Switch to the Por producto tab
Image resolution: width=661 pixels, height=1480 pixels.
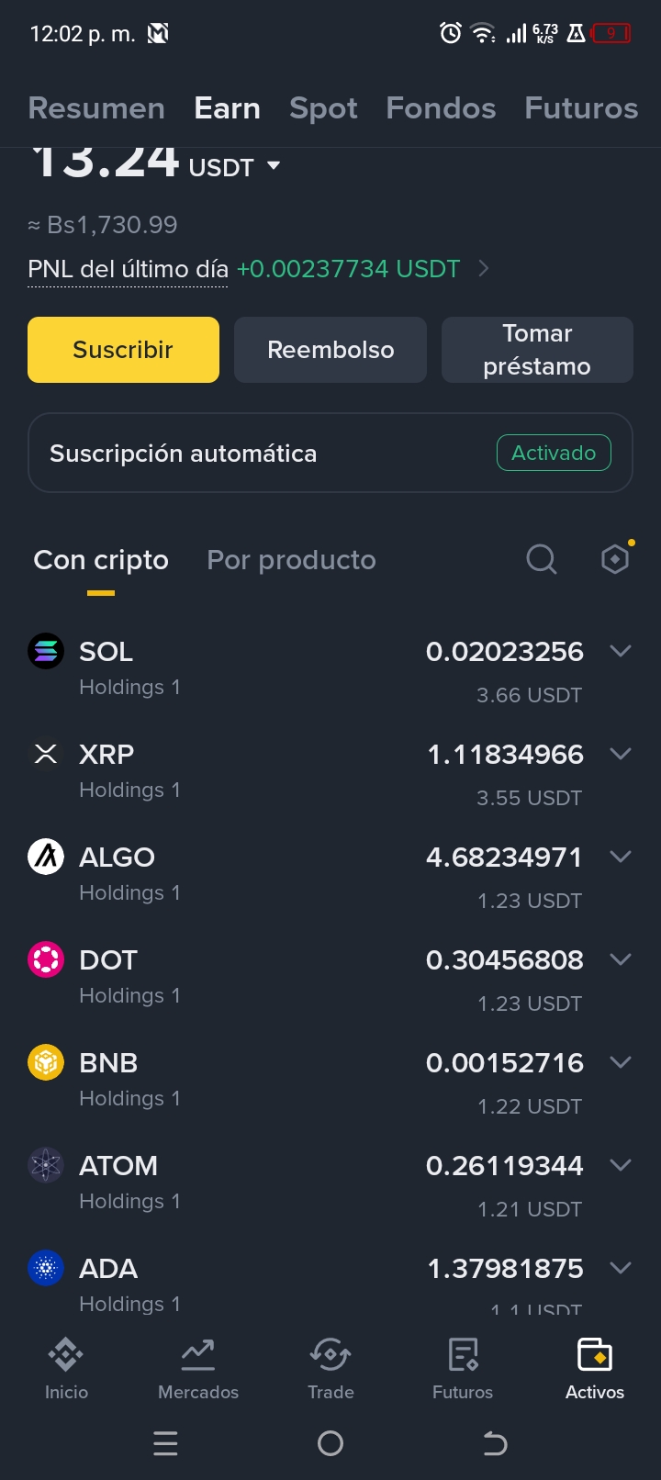coord(291,560)
